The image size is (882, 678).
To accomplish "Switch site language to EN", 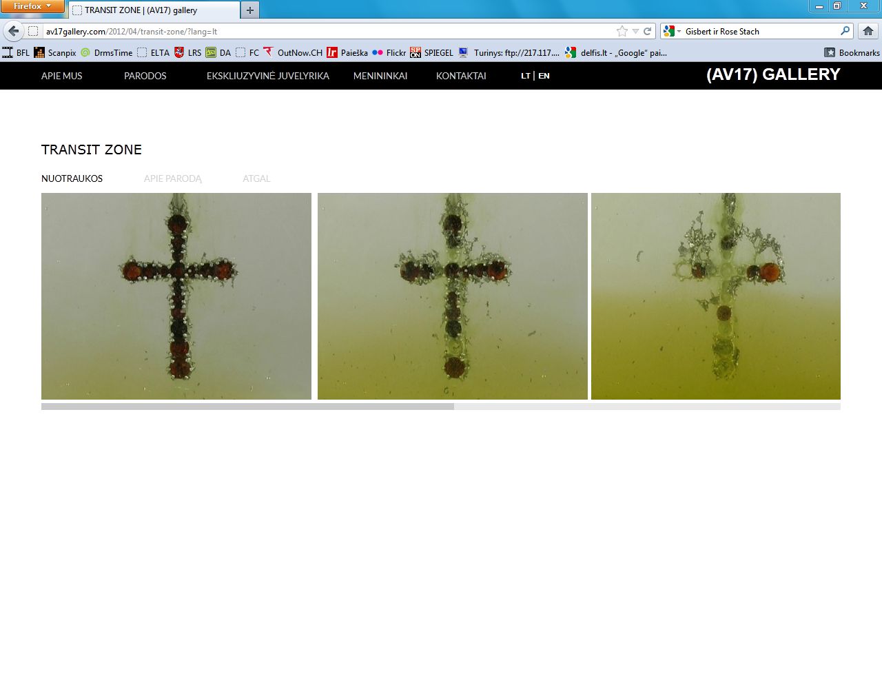I will [544, 76].
